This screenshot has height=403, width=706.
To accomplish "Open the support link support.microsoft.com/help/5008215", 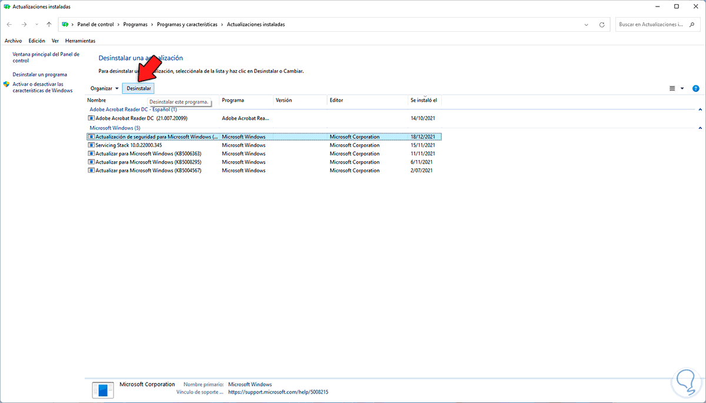I will pyautogui.click(x=278, y=392).
